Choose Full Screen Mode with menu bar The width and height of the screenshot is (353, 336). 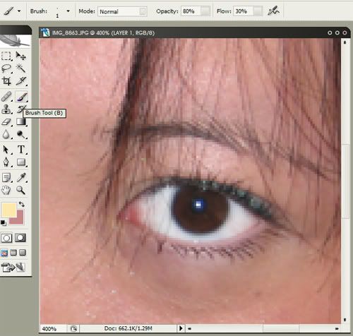click(13, 253)
